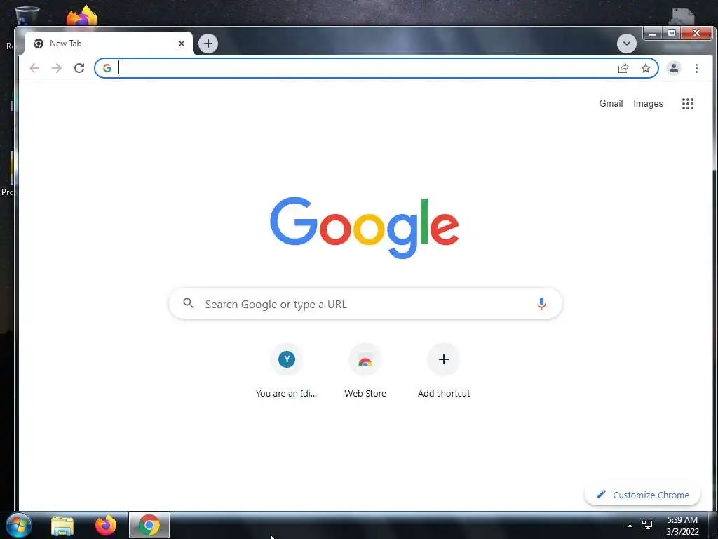Open Chrome three-dot menu

click(696, 68)
